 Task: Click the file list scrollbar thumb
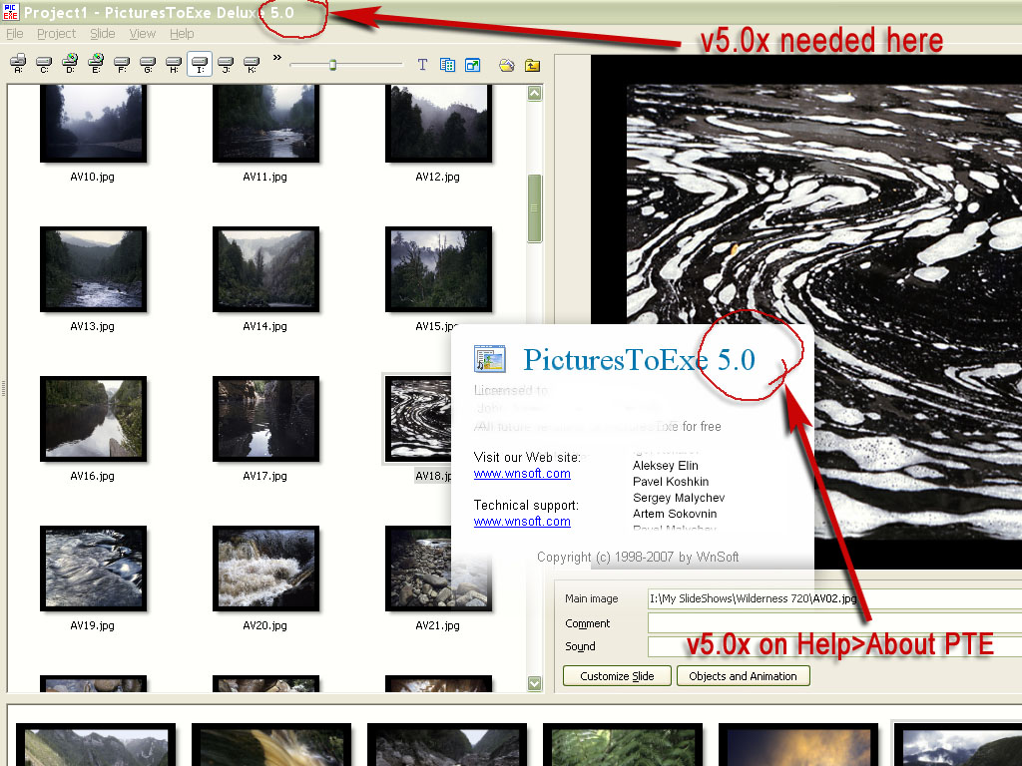coord(535,208)
